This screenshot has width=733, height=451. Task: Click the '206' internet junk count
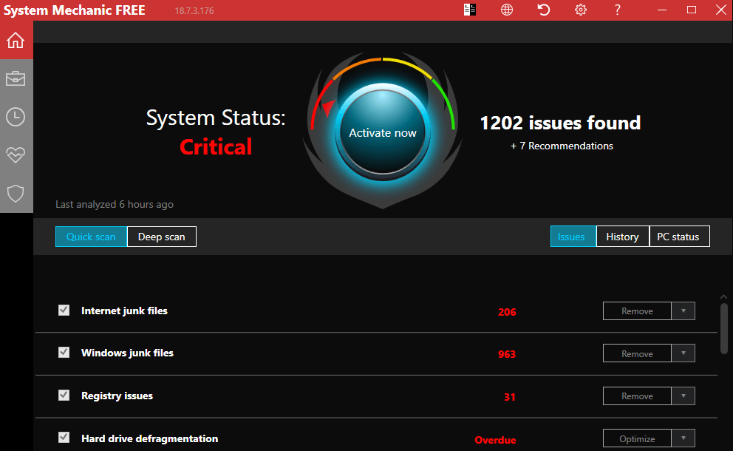coord(507,312)
